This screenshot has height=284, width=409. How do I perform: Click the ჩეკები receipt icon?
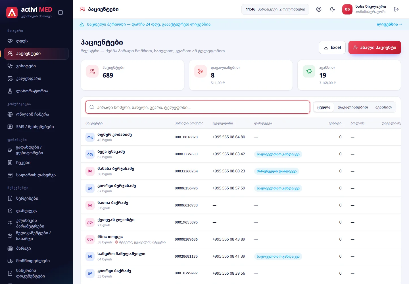(10, 163)
